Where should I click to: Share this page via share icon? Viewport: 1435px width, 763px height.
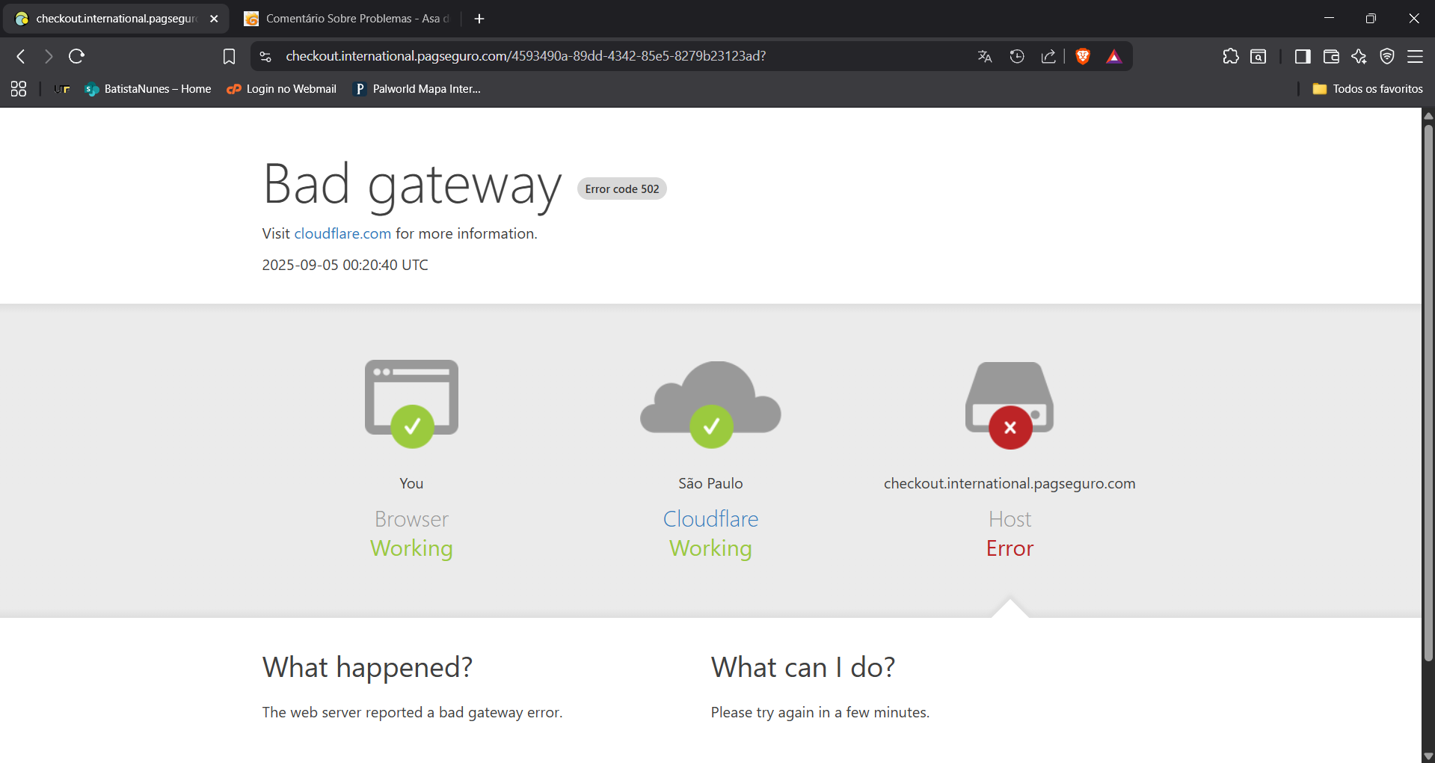click(x=1048, y=56)
